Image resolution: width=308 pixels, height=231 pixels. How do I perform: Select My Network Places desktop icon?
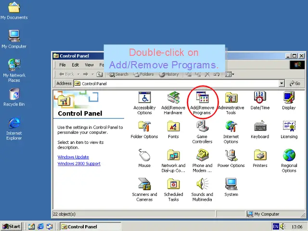[14, 70]
